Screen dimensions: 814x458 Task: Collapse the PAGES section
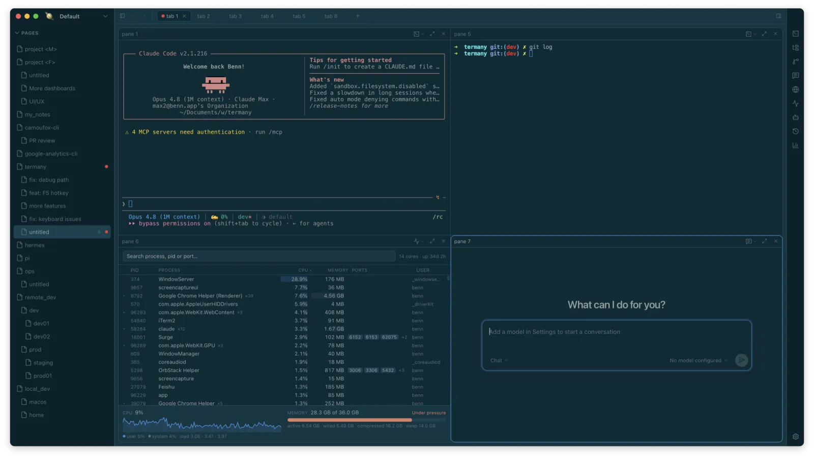tap(26, 33)
